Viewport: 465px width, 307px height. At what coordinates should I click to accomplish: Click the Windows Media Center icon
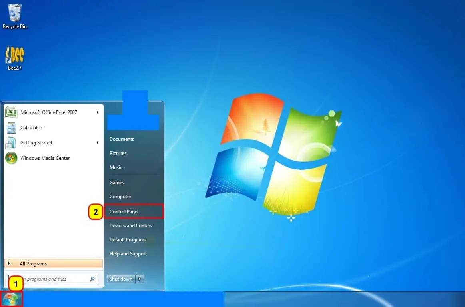(11, 158)
